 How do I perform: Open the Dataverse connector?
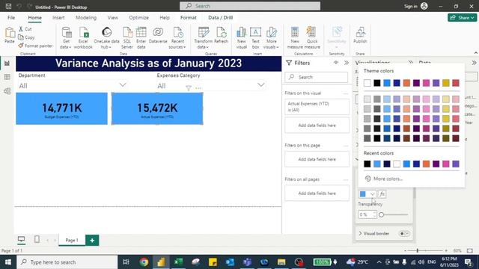point(158,35)
